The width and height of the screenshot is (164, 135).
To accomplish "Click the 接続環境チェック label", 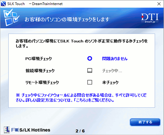I will coord(40,70).
